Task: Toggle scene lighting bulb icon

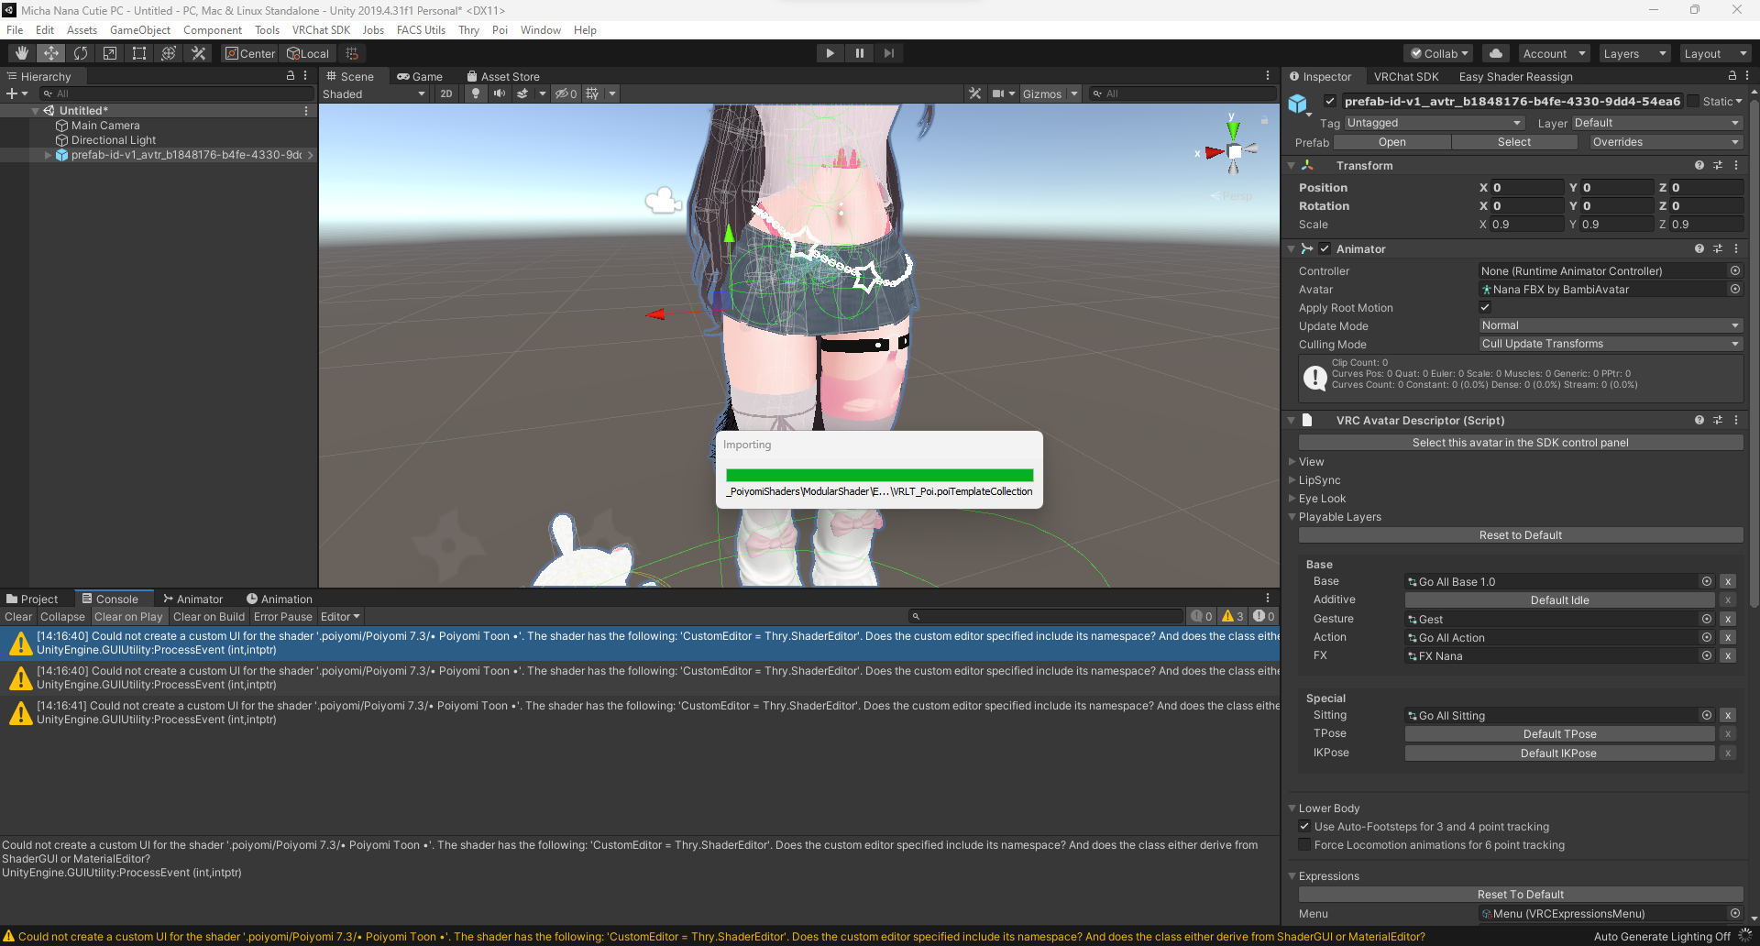Action: [475, 93]
